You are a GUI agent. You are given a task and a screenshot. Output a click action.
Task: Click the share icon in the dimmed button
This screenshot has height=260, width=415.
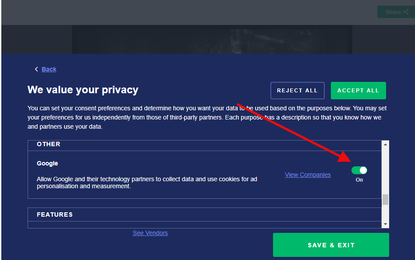point(406,12)
